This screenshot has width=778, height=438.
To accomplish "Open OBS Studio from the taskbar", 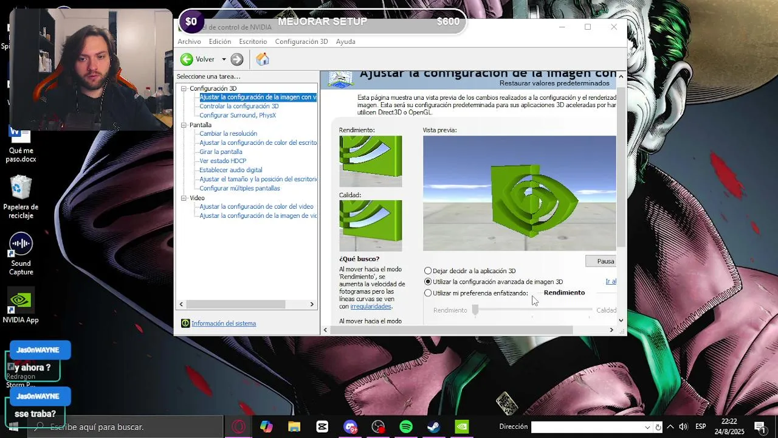I will [x=378, y=426].
